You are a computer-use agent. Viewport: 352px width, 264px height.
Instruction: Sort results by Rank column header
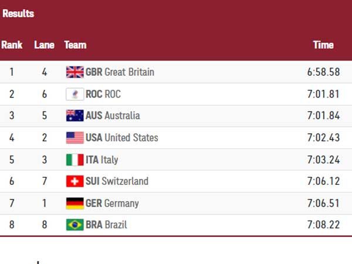click(x=12, y=45)
